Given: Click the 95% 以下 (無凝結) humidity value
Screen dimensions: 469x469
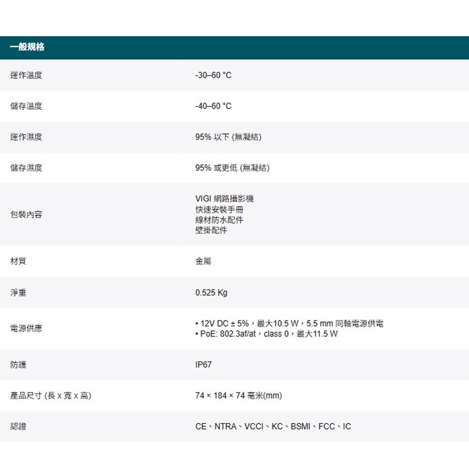Looking at the screenshot, I should click(228, 137).
